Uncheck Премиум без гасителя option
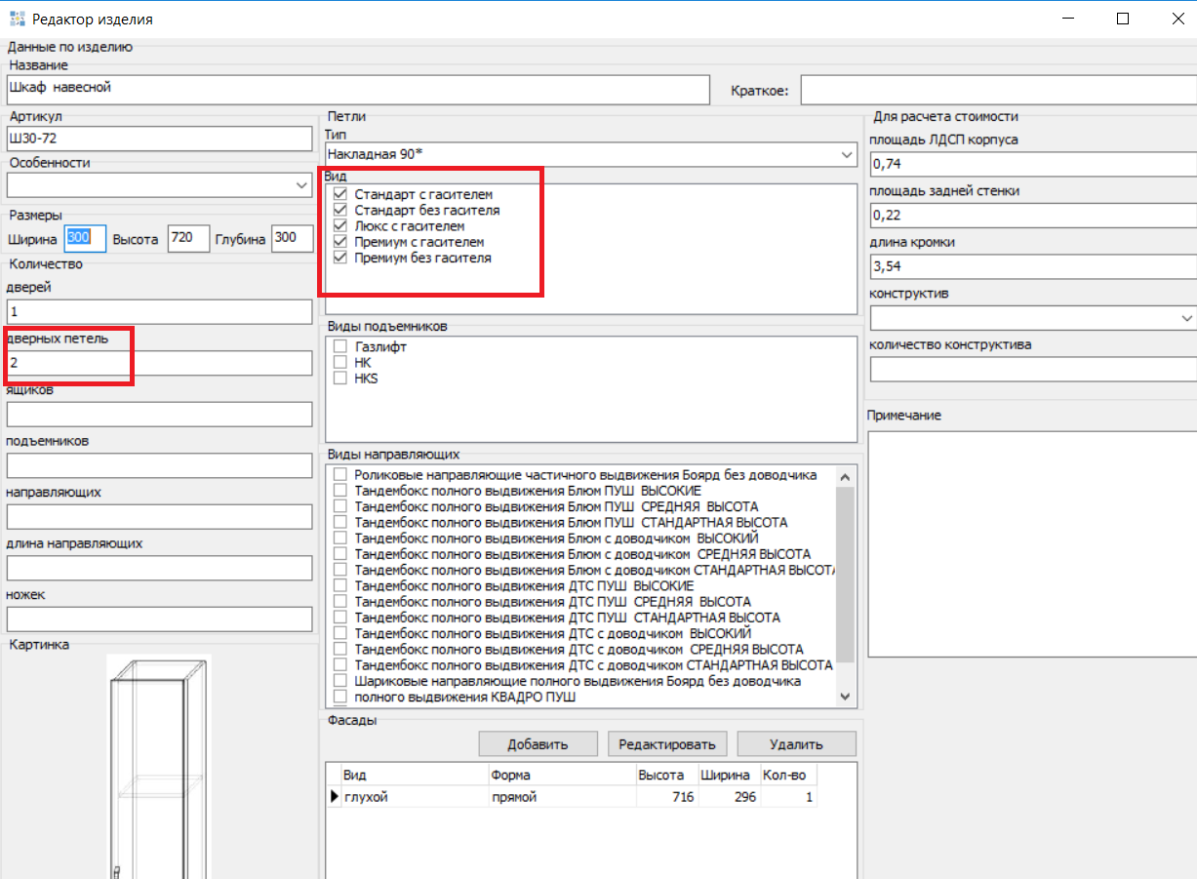The width and height of the screenshot is (1197, 879). click(340, 259)
